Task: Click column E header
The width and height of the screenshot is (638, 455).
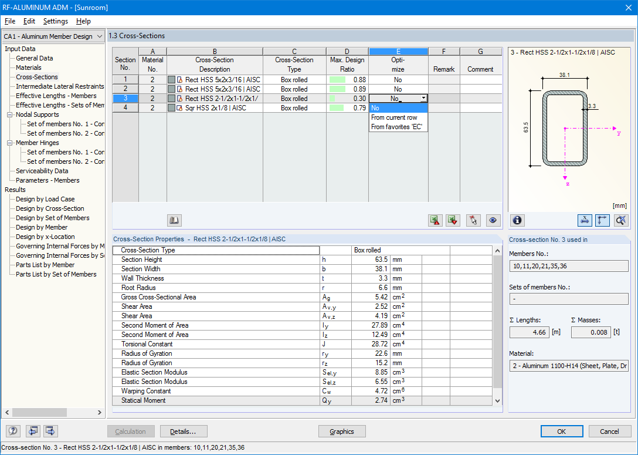Action: click(398, 51)
